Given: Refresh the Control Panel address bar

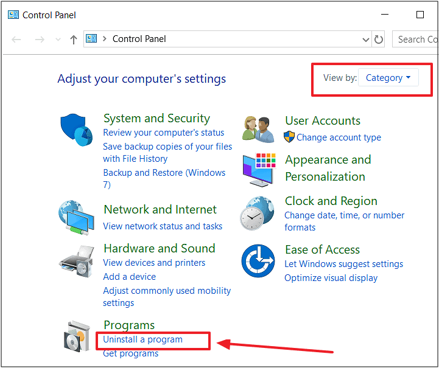Looking at the screenshot, I should [x=379, y=39].
